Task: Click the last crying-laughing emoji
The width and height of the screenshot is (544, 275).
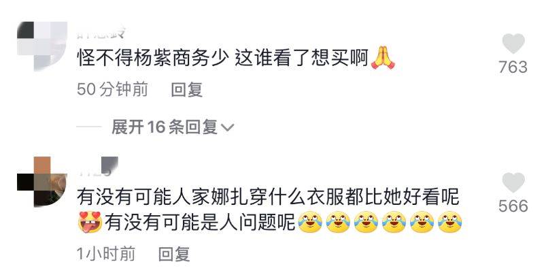Action: pyautogui.click(x=450, y=221)
